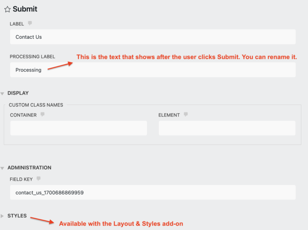Collapse the ADMINISTRATION disclosure triangle
Screen dimensions: 308x230
click(3, 168)
